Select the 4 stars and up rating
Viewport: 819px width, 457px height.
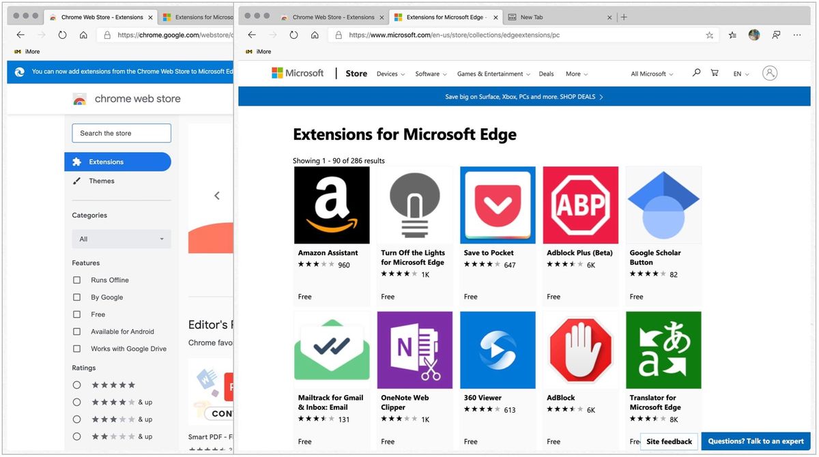click(x=77, y=402)
